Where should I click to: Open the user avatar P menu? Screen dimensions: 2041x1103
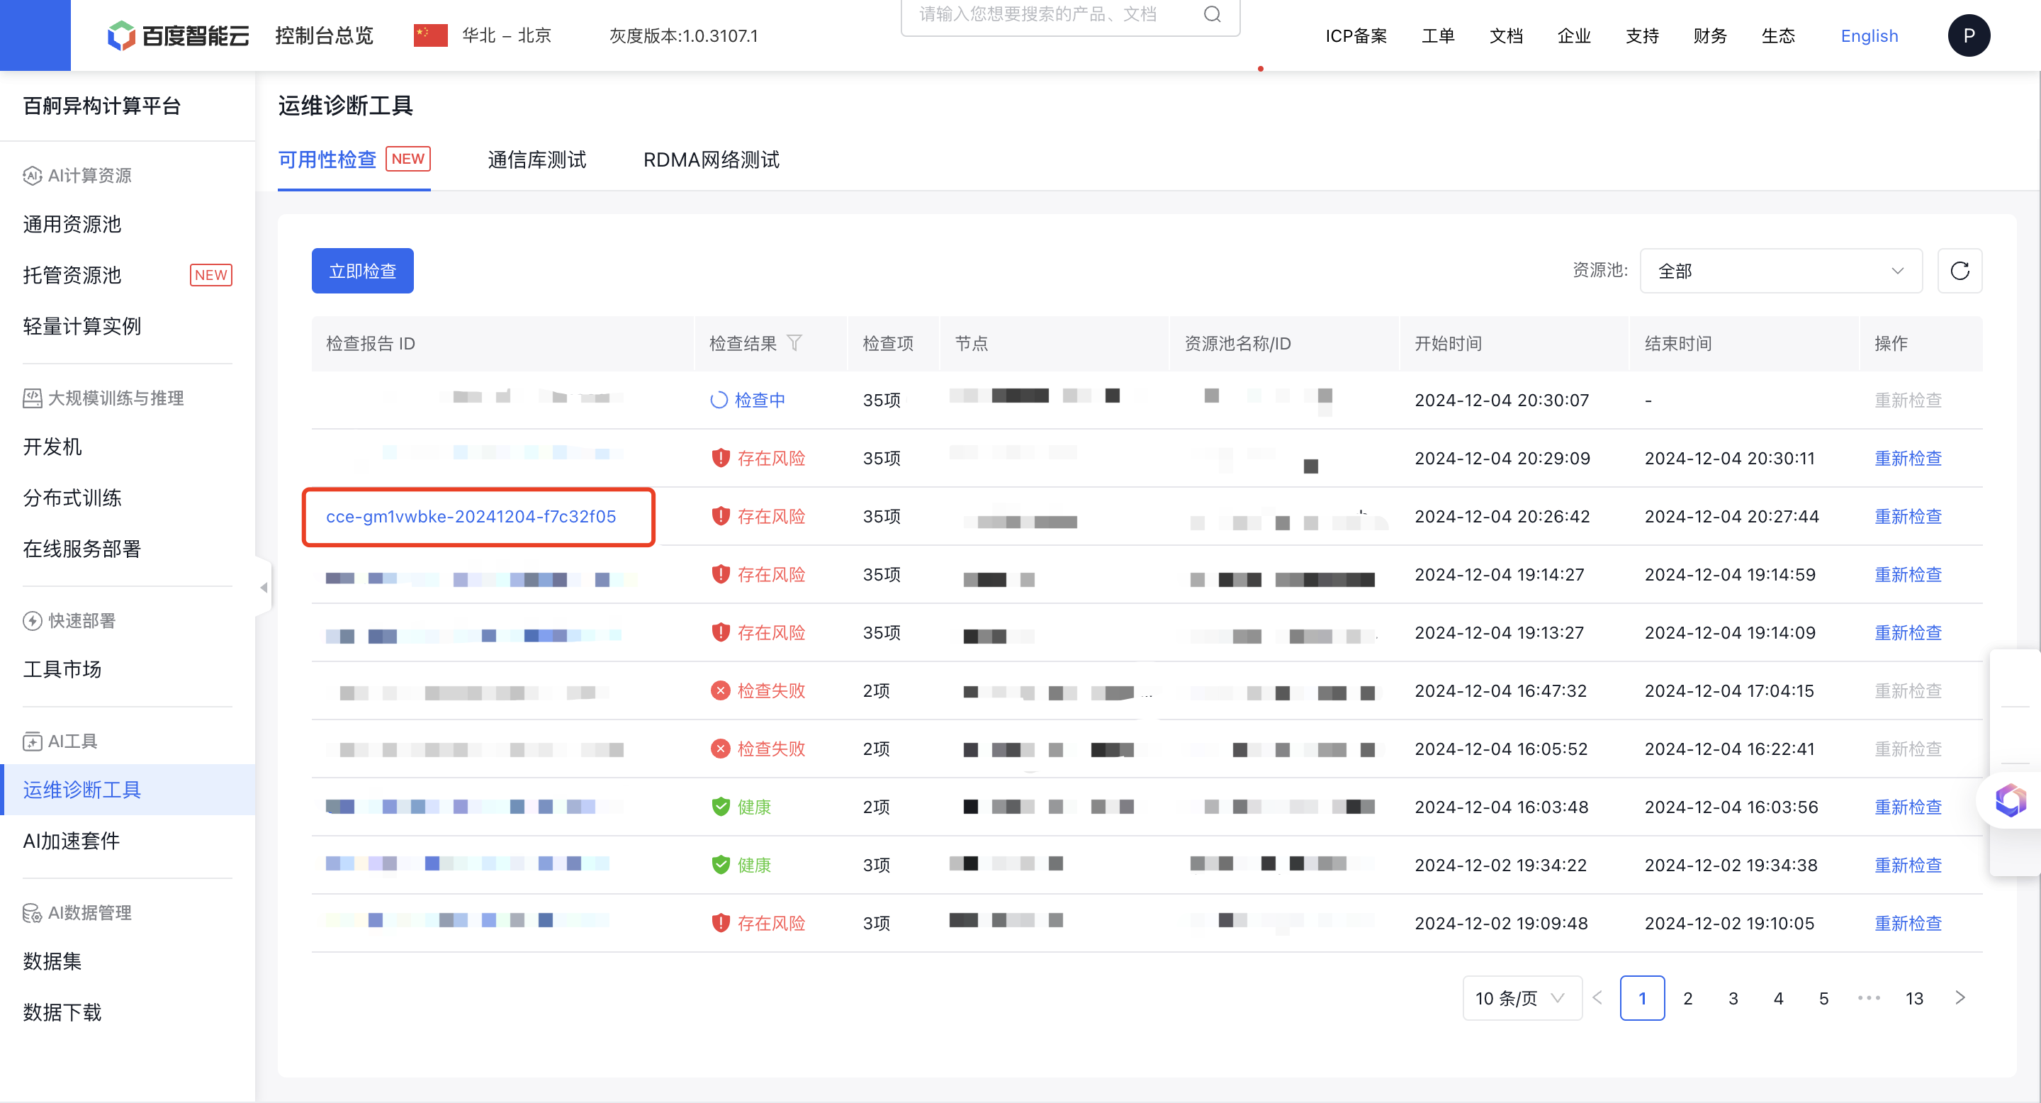click(1969, 35)
